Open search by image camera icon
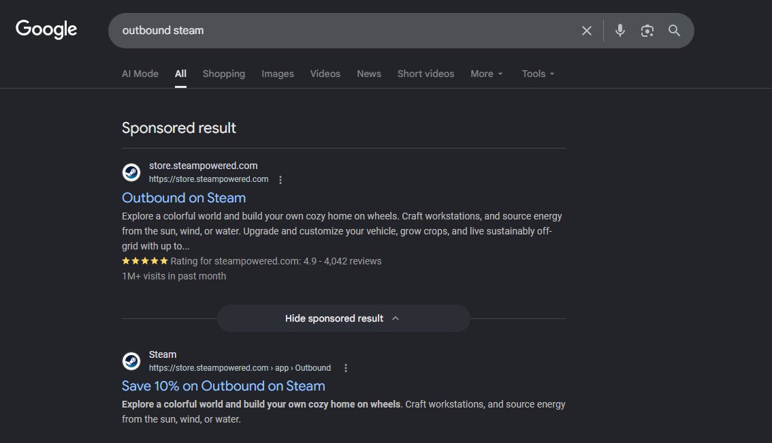Viewport: 772px width, 443px height. (x=647, y=31)
